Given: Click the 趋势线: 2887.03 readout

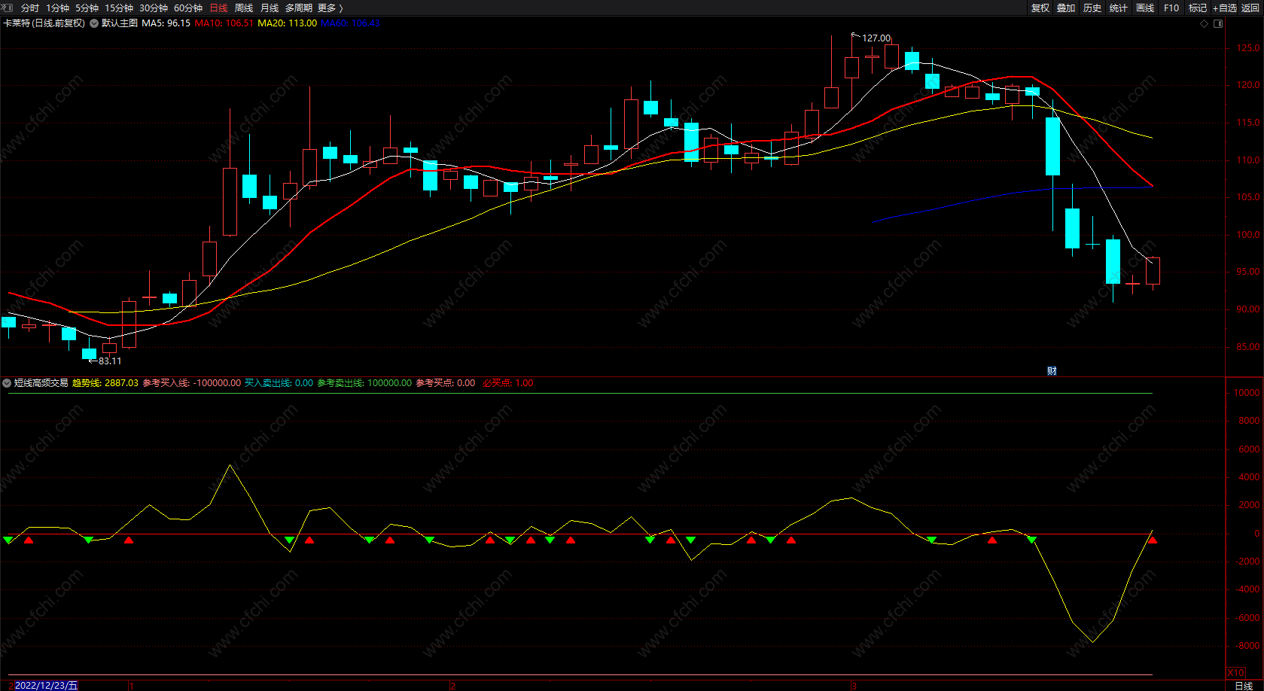Looking at the screenshot, I should (105, 383).
